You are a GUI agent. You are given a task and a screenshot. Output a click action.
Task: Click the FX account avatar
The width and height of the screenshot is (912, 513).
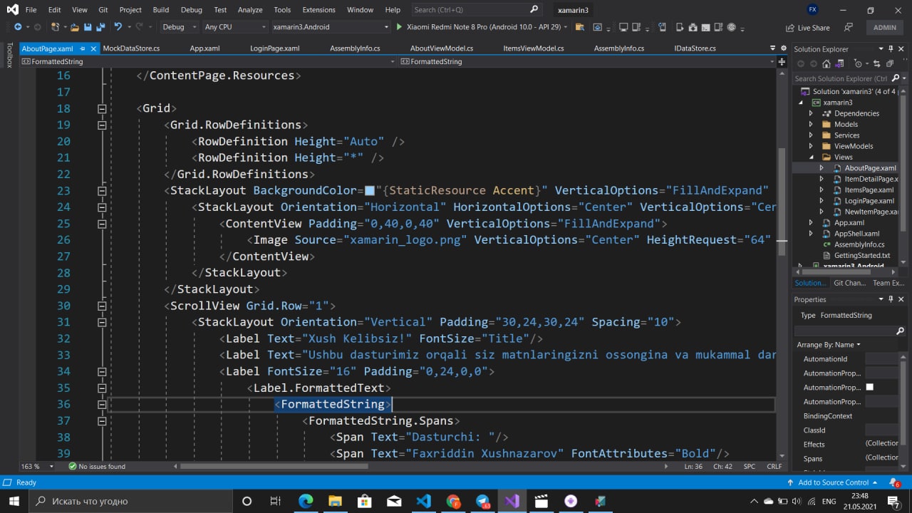pyautogui.click(x=812, y=9)
